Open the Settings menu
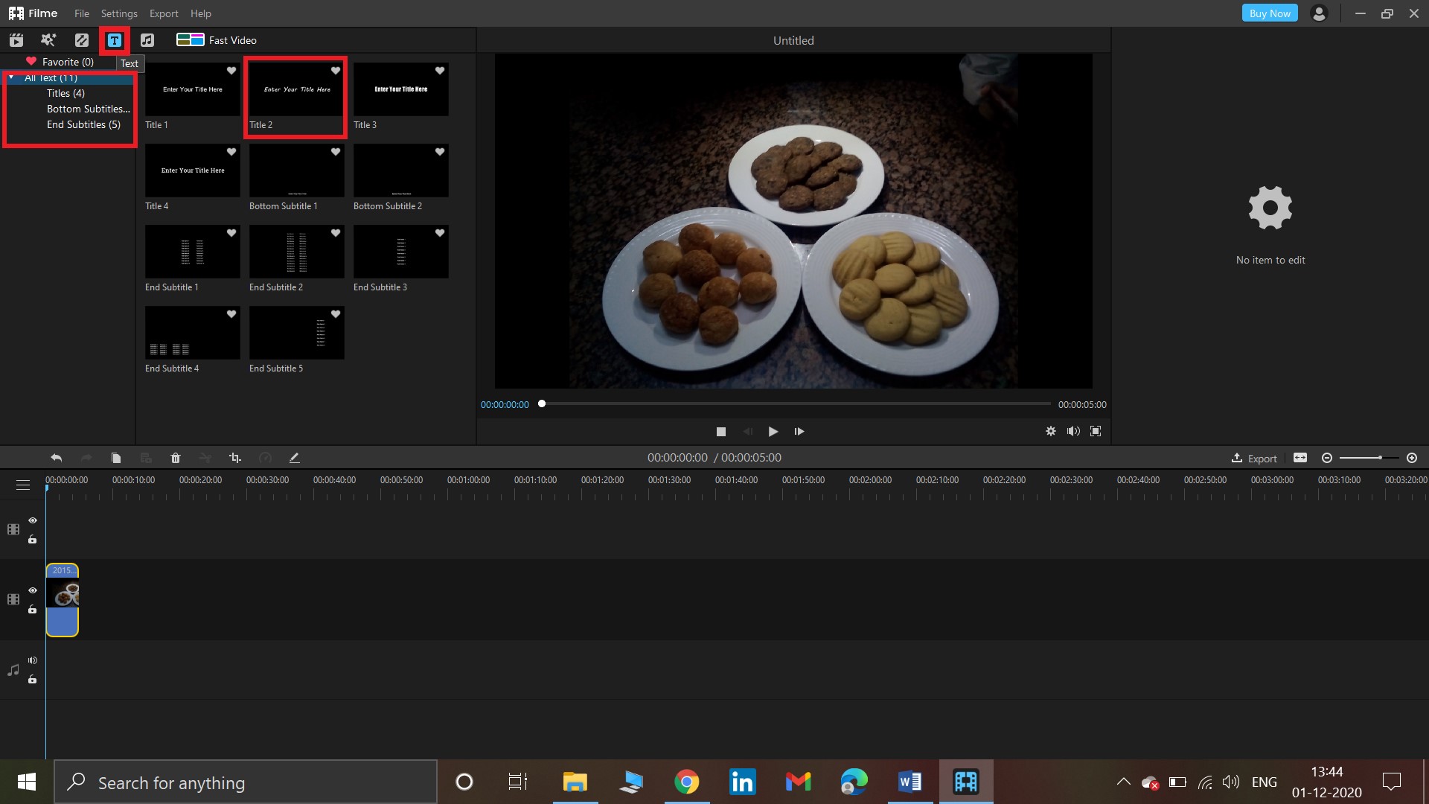 click(x=118, y=13)
